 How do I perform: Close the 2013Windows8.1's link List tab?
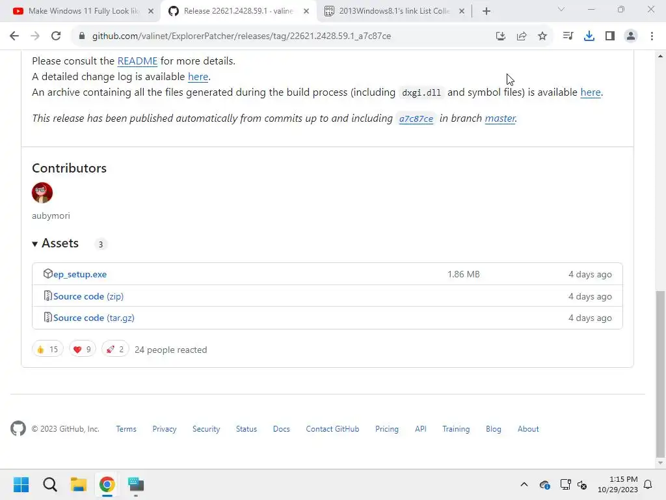[462, 11]
